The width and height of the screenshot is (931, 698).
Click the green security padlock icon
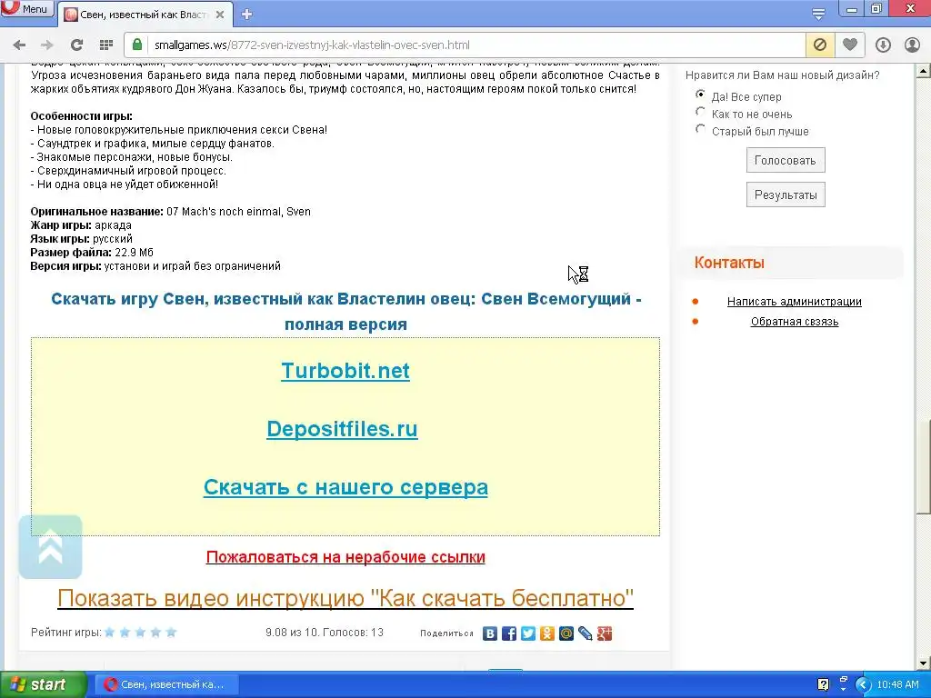[137, 45]
